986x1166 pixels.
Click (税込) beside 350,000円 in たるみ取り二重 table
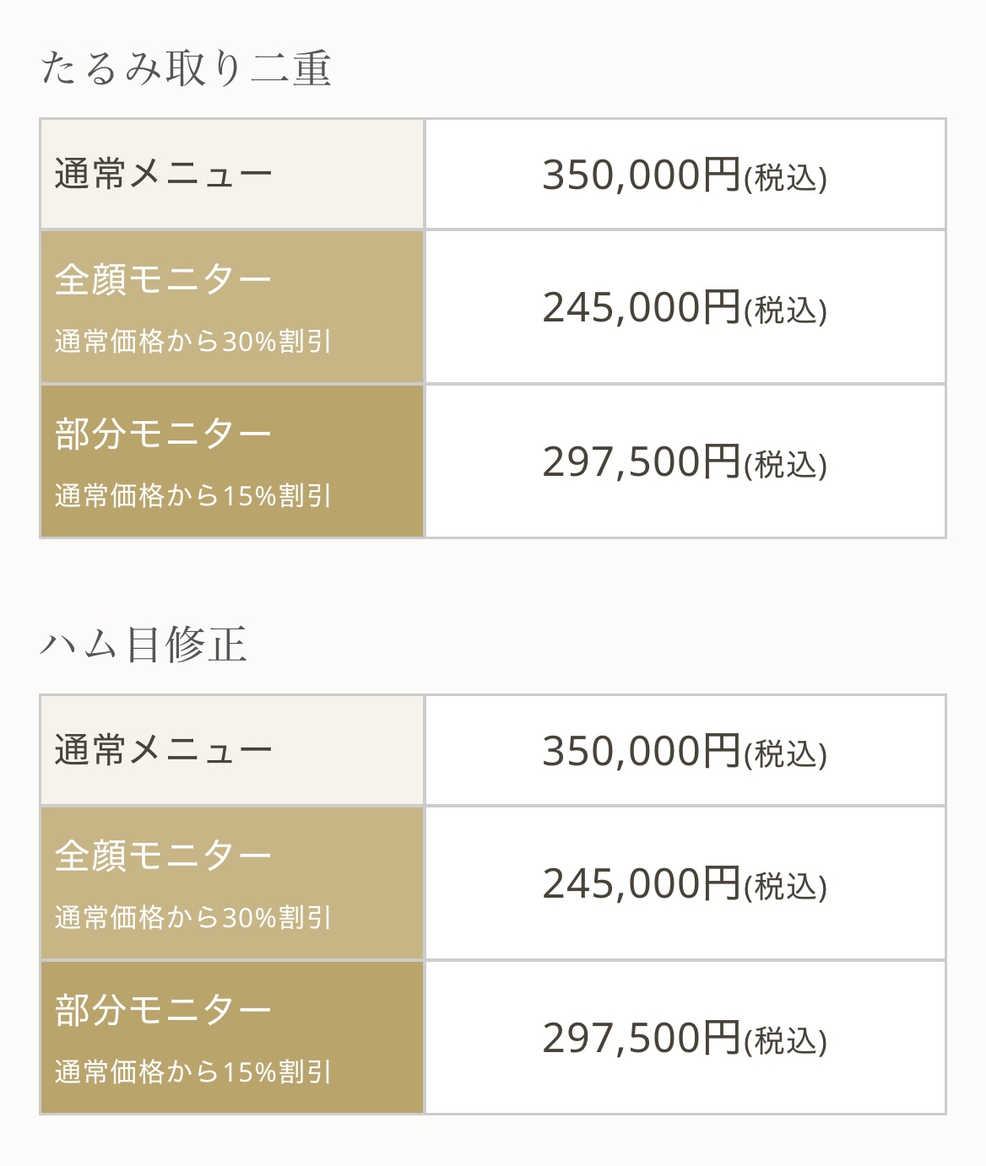click(x=785, y=178)
